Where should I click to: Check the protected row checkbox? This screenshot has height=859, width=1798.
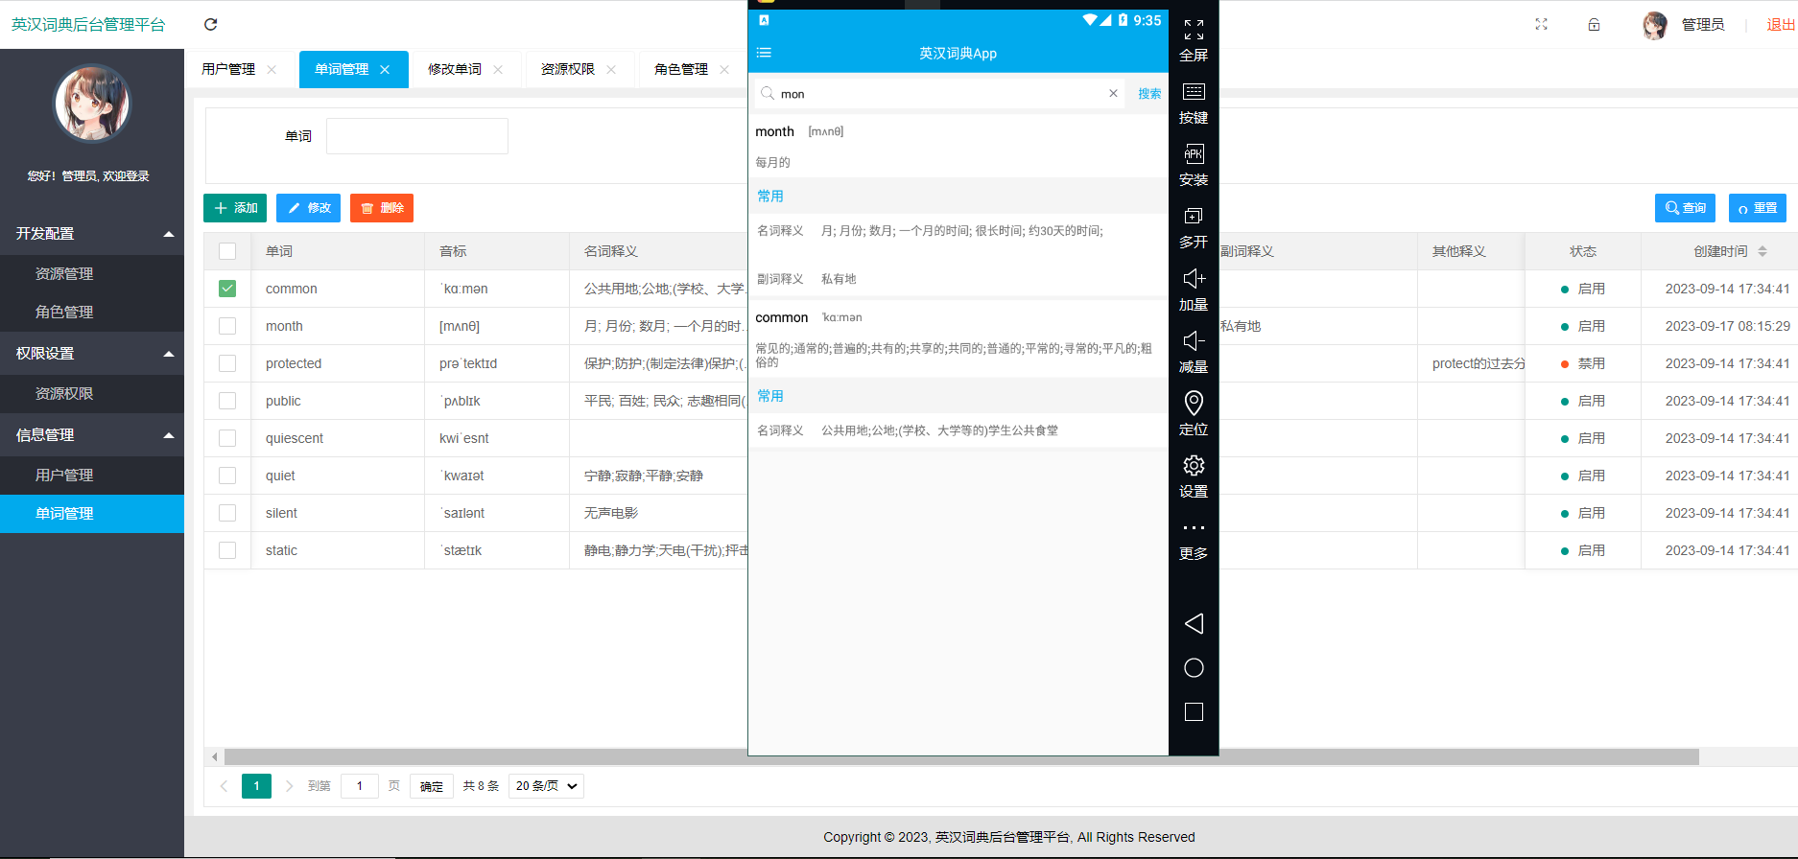pos(227,363)
